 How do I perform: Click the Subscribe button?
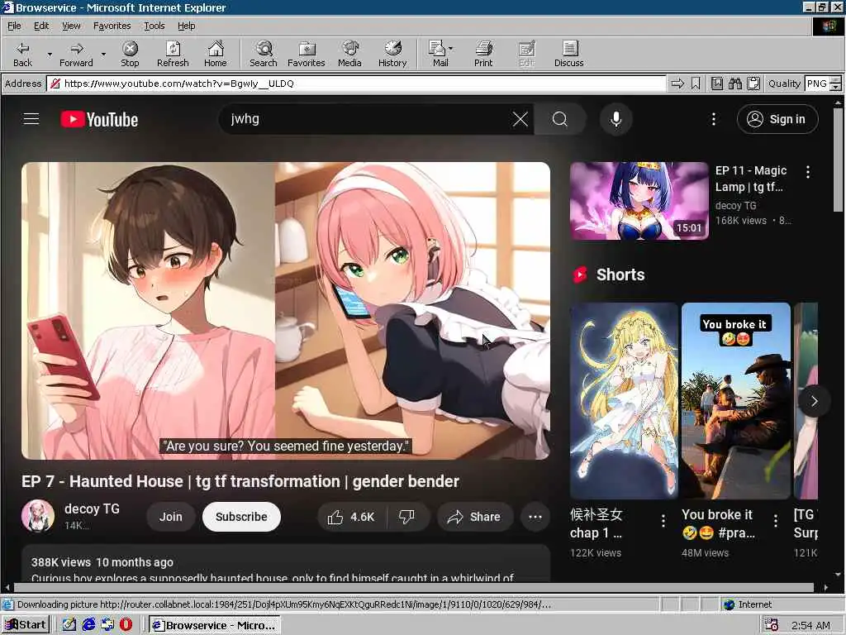click(x=241, y=517)
